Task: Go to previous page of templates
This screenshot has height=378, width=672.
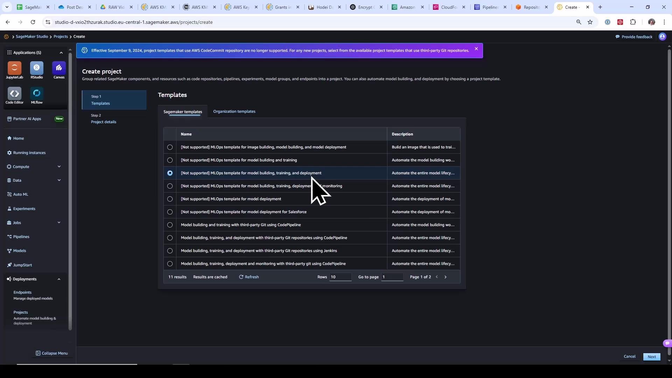Action: point(437,277)
